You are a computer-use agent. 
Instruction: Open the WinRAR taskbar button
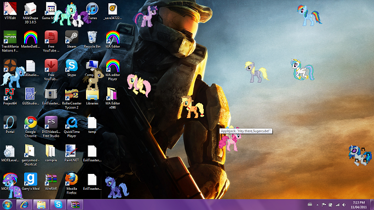[x=75, y=205]
